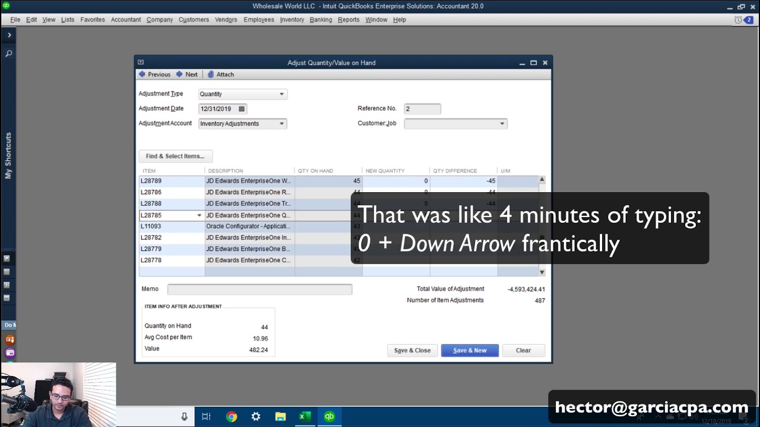760x427 pixels.
Task: Attach a file to this adjustment
Action: (x=221, y=74)
